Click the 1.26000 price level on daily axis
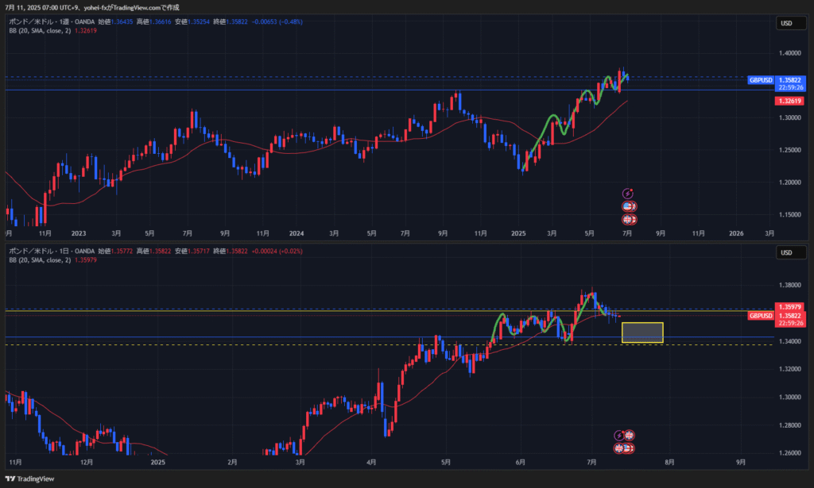The width and height of the screenshot is (814, 488). [789, 453]
